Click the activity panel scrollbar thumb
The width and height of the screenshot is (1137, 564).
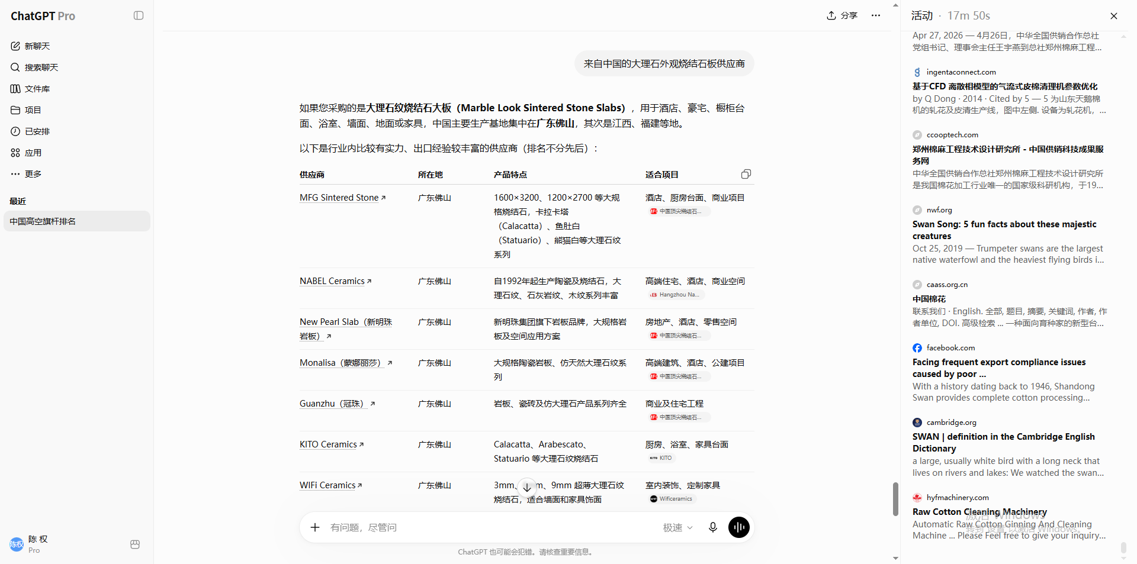click(1123, 547)
